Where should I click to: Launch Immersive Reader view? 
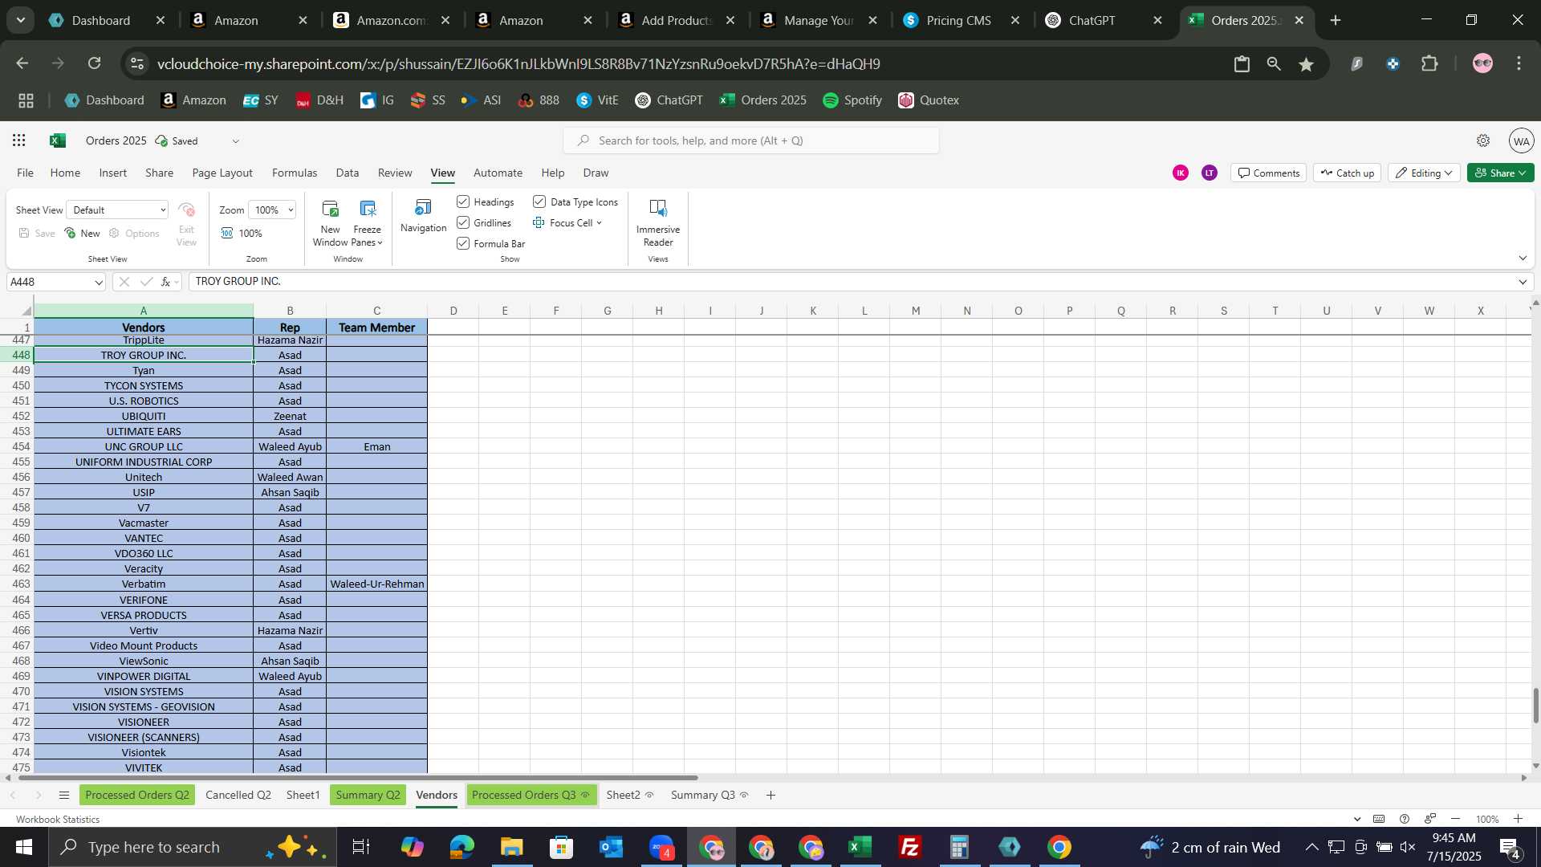click(x=658, y=223)
